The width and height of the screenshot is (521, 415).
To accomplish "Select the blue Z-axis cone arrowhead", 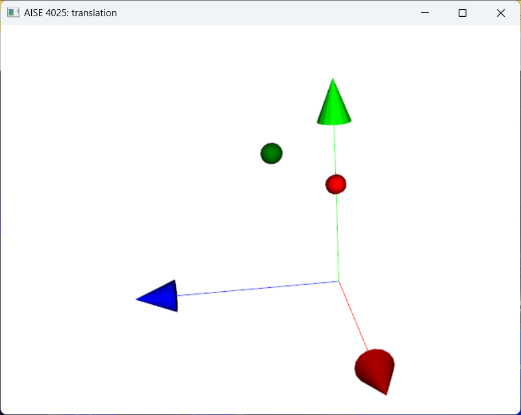I will click(x=161, y=298).
